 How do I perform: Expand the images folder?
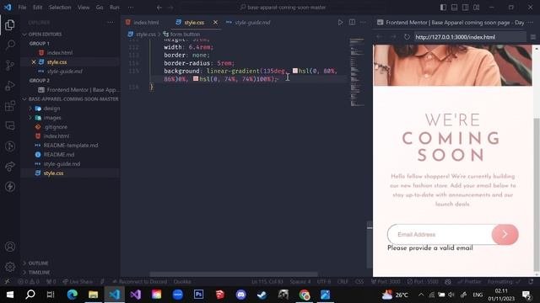tap(52, 118)
